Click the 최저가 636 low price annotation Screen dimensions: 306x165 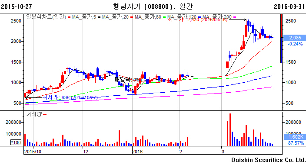pyautogui.click(x=70, y=97)
